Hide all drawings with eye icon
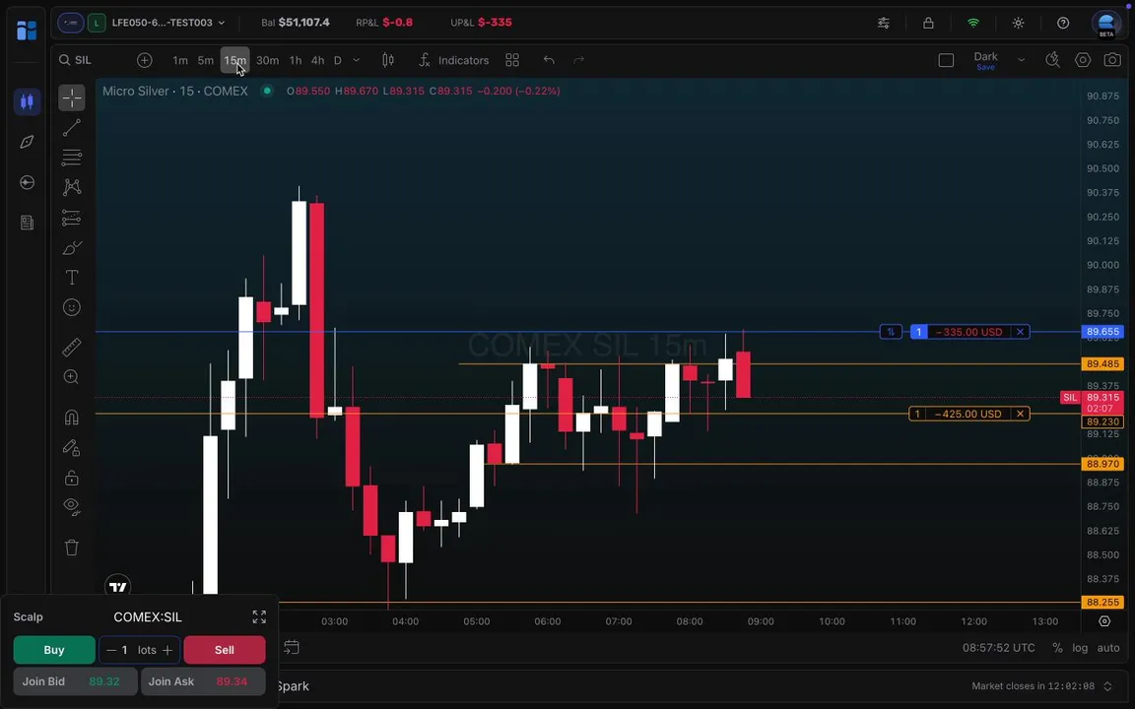Image resolution: width=1135 pixels, height=709 pixels. pos(72,506)
